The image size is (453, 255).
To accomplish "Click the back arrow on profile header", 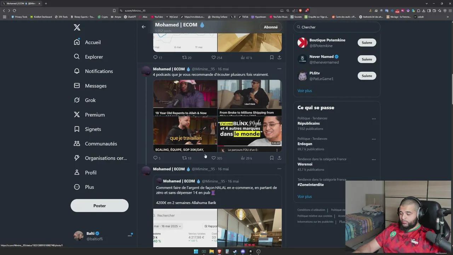I will (x=143, y=27).
